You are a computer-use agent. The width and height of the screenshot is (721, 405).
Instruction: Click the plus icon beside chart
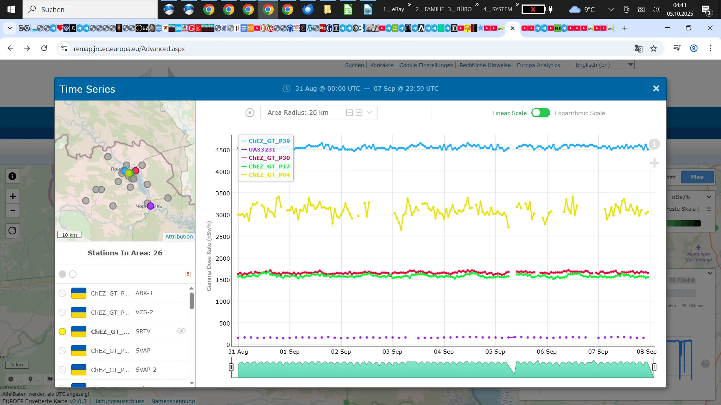pos(655,163)
